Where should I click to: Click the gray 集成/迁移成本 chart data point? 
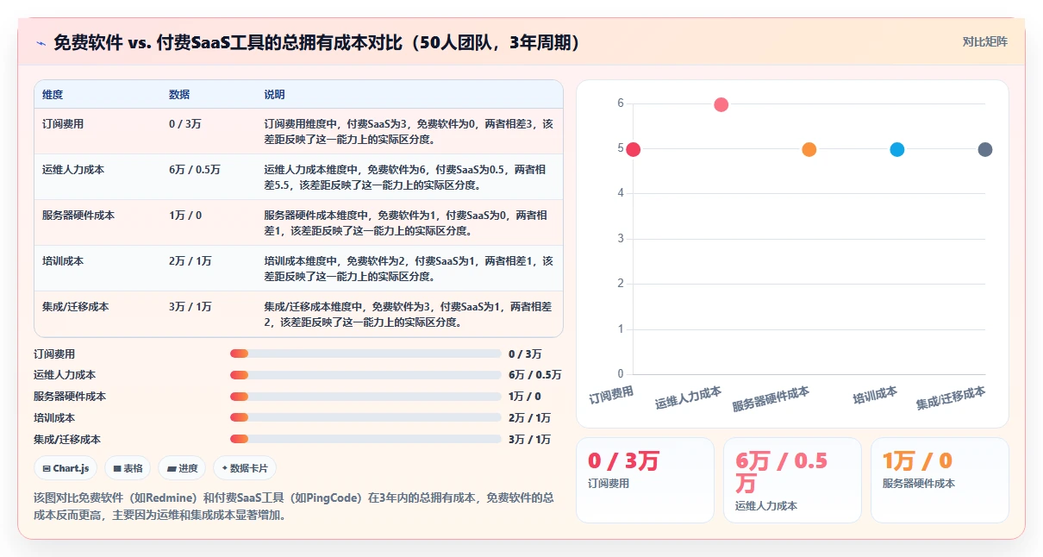click(985, 149)
